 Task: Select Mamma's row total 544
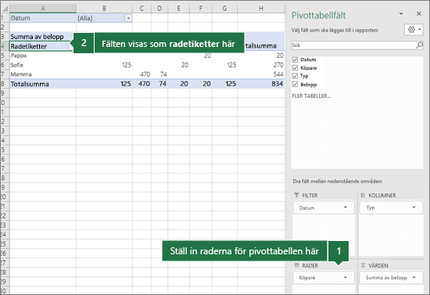pos(261,74)
